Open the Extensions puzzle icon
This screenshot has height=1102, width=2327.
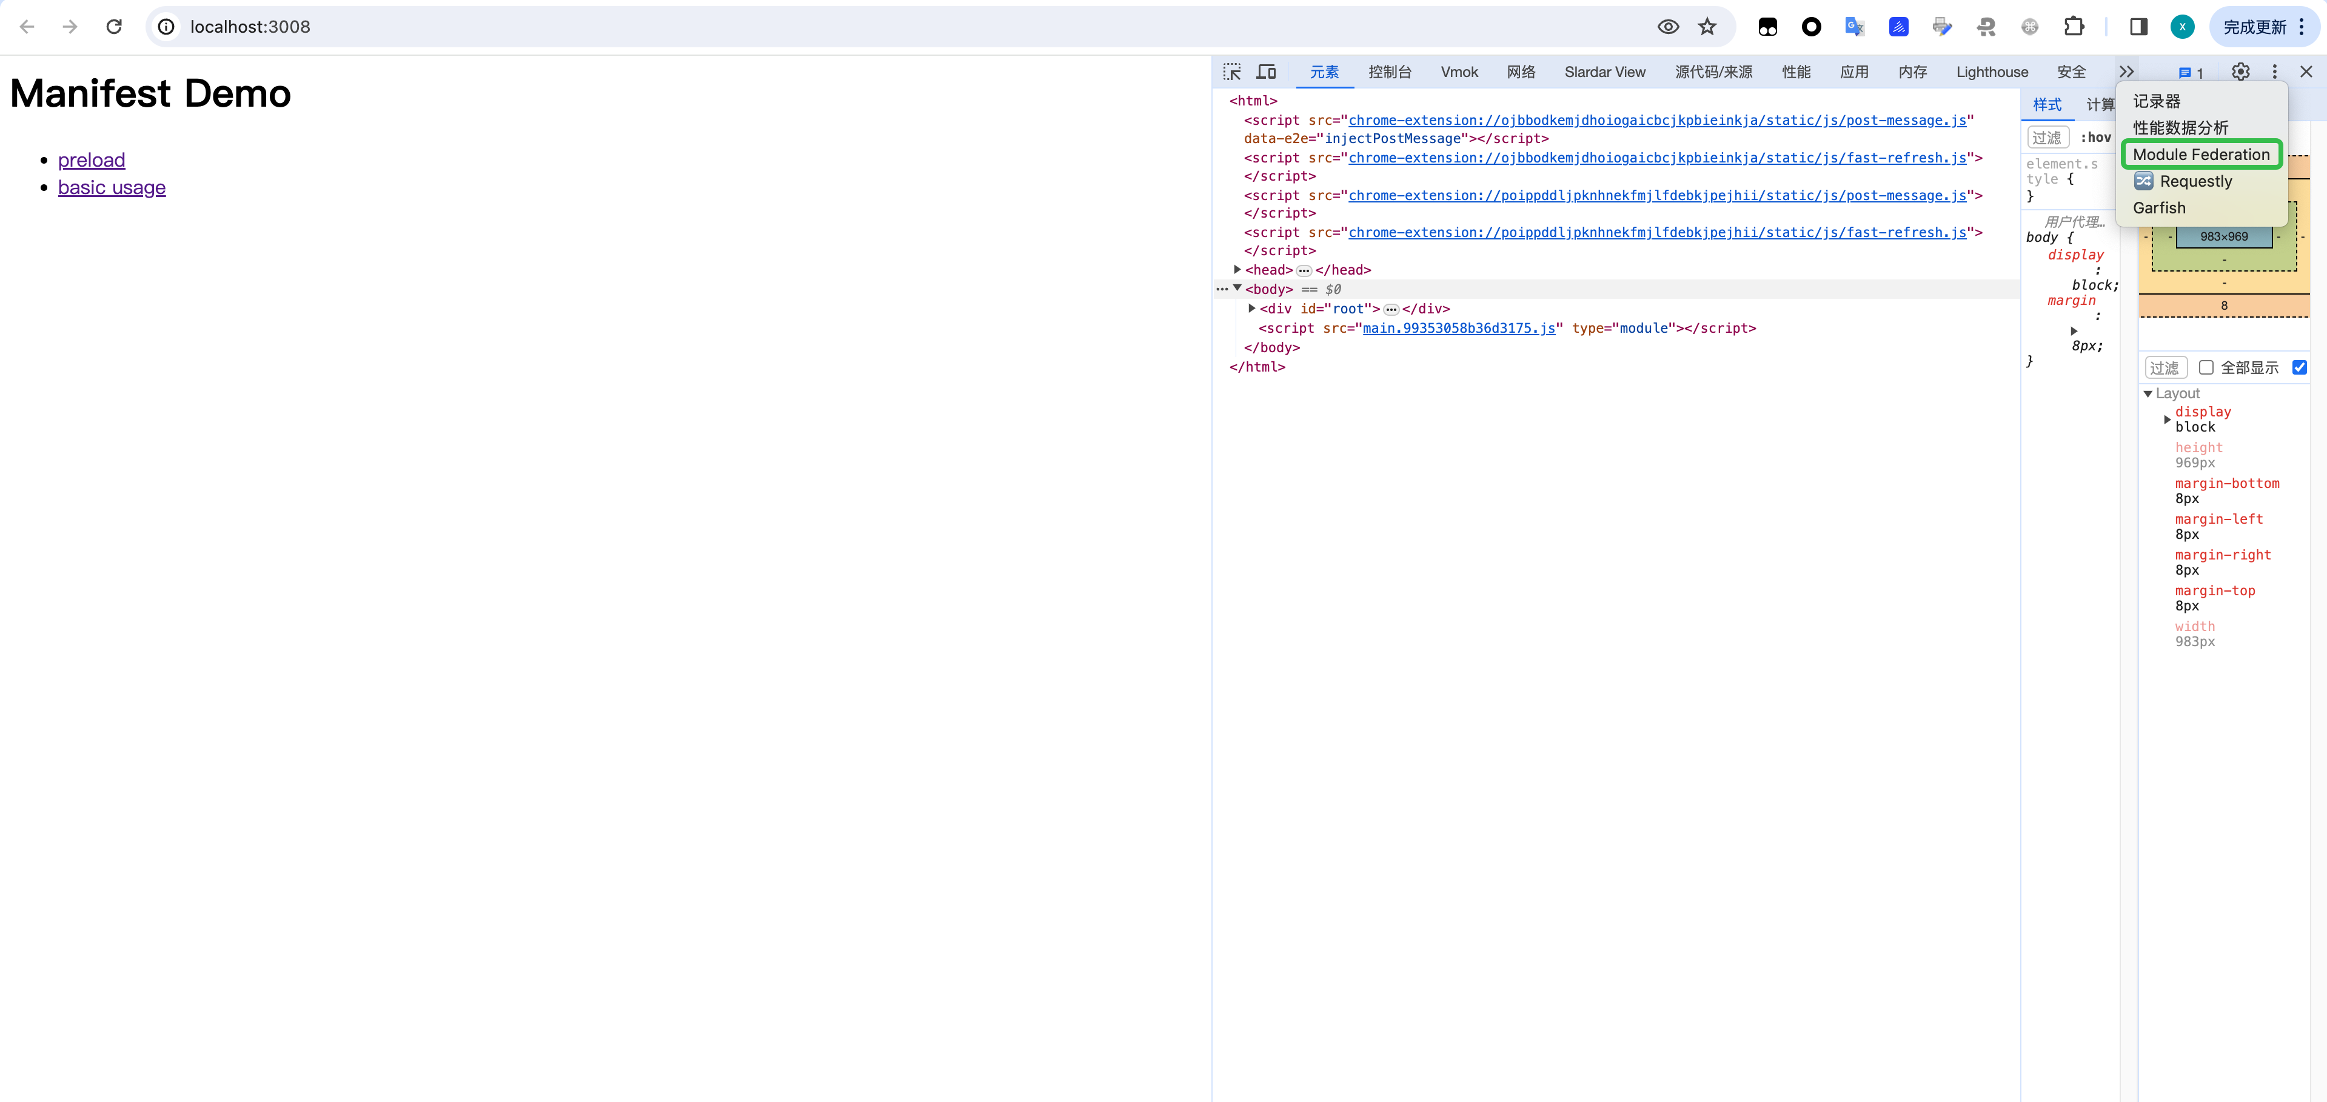click(x=2074, y=27)
